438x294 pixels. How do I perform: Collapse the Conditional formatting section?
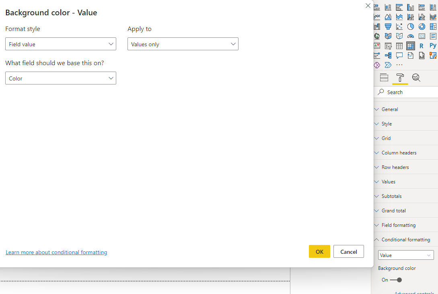click(x=406, y=240)
